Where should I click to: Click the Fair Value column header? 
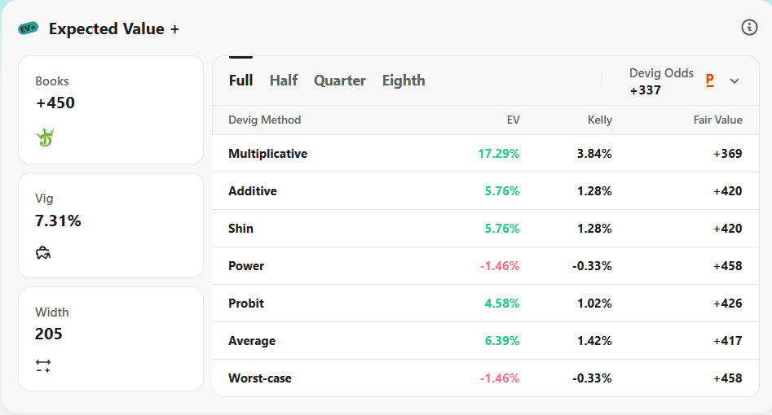click(x=717, y=120)
